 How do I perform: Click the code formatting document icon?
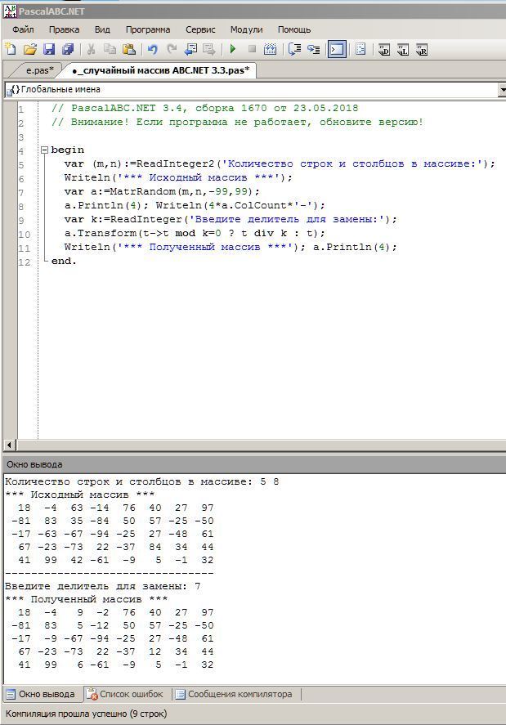[x=360, y=49]
